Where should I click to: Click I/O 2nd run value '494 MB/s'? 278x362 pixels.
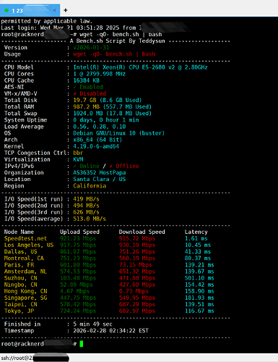86,206
